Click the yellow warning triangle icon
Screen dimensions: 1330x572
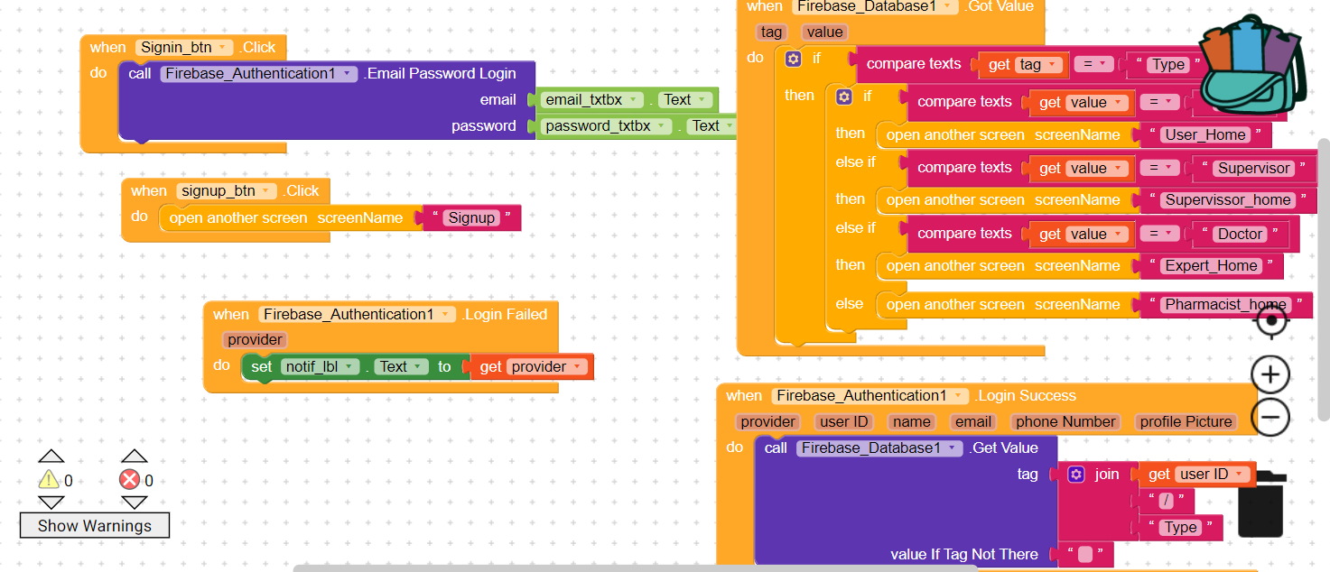(49, 480)
